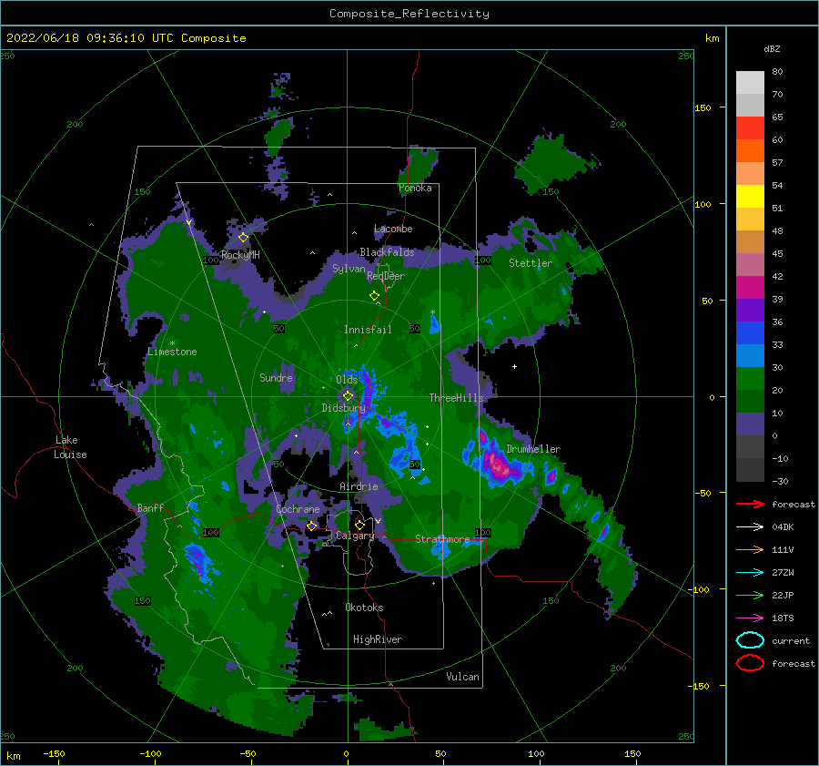The height and width of the screenshot is (766, 819).
Task: Pick the orange swatch between 60 and 57 dBZ
Action: click(750, 151)
